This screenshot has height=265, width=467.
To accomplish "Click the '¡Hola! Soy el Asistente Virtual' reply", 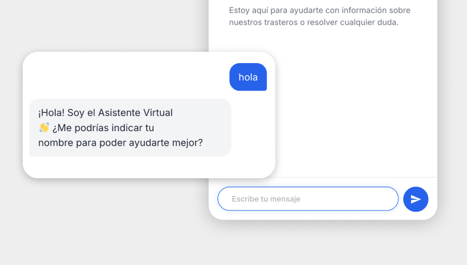I will click(130, 127).
